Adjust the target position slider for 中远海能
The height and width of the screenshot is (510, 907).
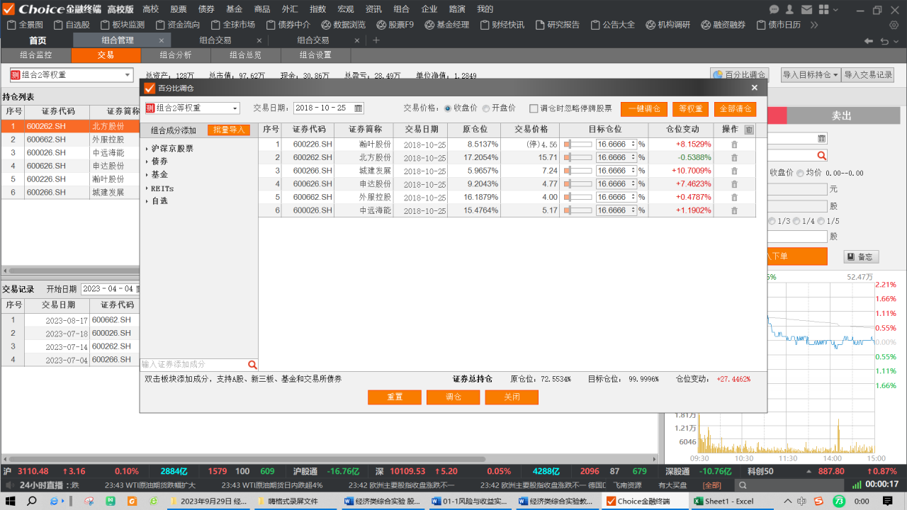[x=578, y=210]
